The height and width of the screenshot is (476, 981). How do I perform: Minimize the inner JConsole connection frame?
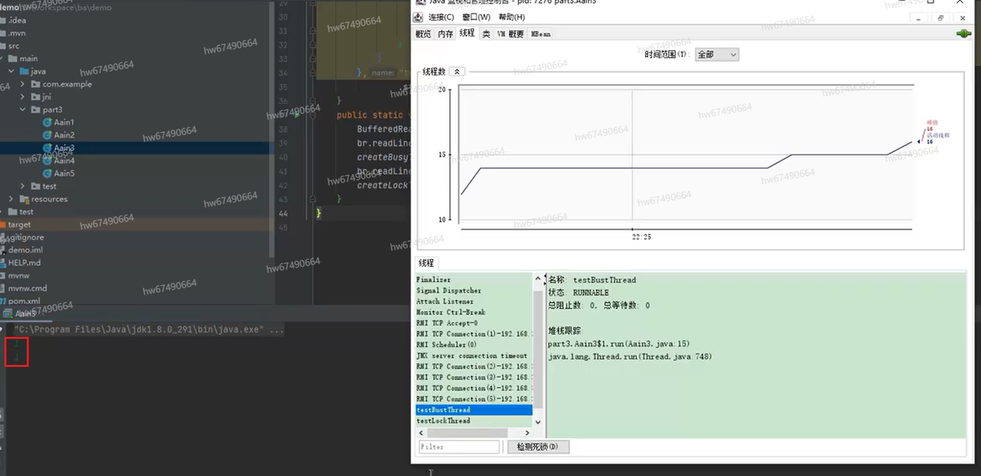(x=918, y=19)
